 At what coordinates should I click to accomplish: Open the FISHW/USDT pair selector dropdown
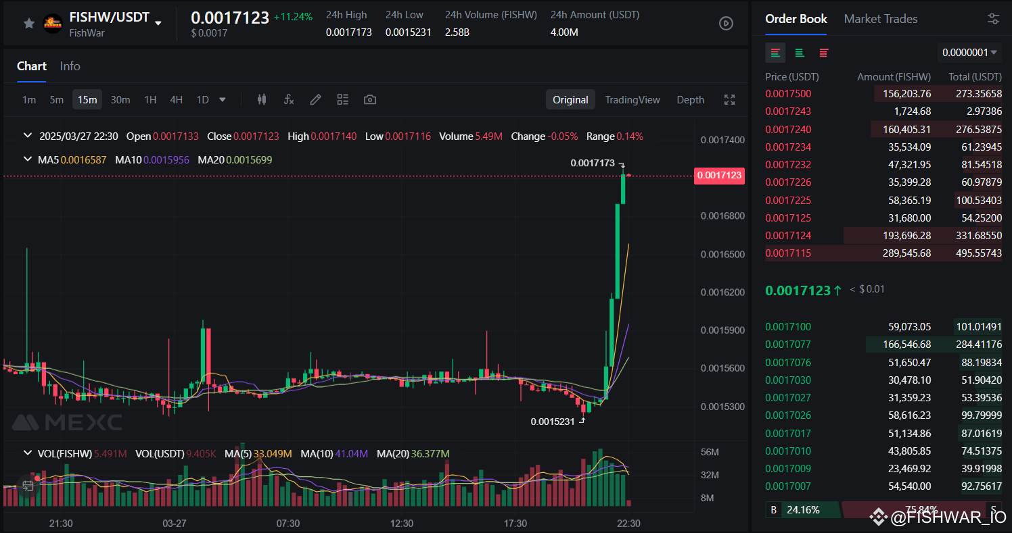pos(158,23)
